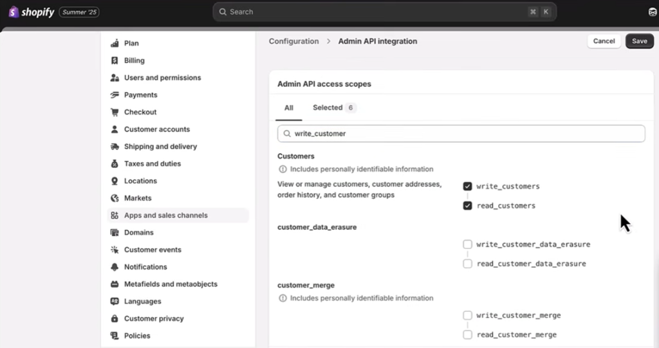Click the Payments sidebar icon
The image size is (659, 348).
pyautogui.click(x=115, y=95)
